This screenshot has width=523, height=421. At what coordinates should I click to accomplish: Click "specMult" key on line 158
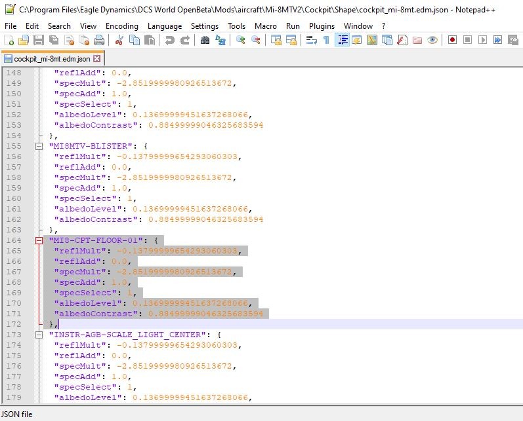pyautogui.click(x=80, y=177)
